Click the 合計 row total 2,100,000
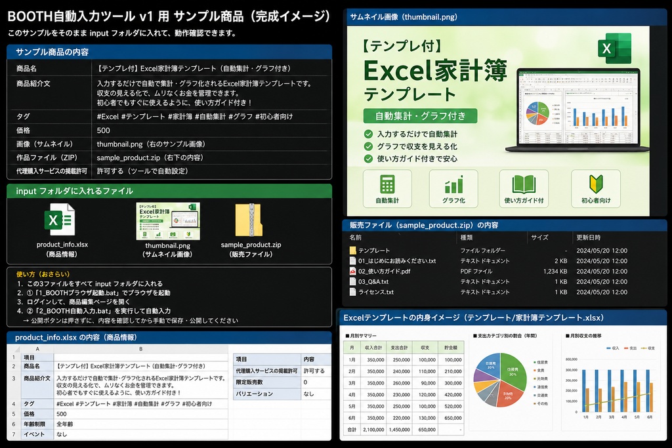The height and width of the screenshot is (448, 672). pyautogui.click(x=373, y=430)
